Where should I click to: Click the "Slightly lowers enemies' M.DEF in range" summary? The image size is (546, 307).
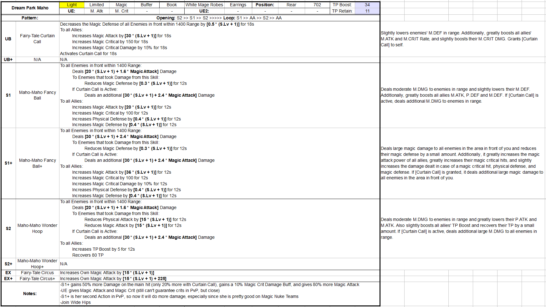click(x=459, y=39)
